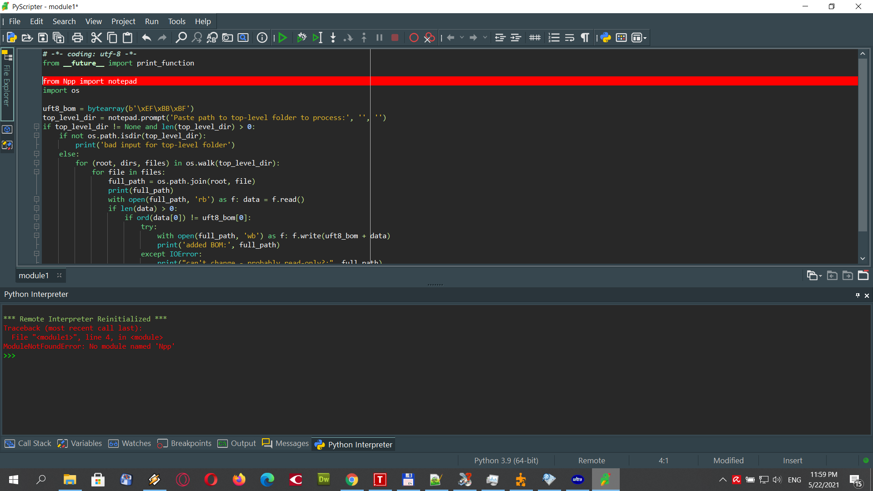Screen dimensions: 873x491
Task: Open the File menu
Action: point(15,21)
